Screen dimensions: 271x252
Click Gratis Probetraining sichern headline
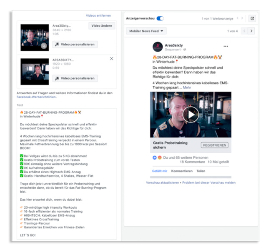point(170,145)
